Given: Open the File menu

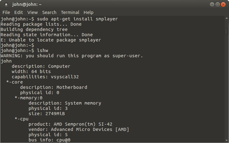Looking at the screenshot, I should click(6, 12).
